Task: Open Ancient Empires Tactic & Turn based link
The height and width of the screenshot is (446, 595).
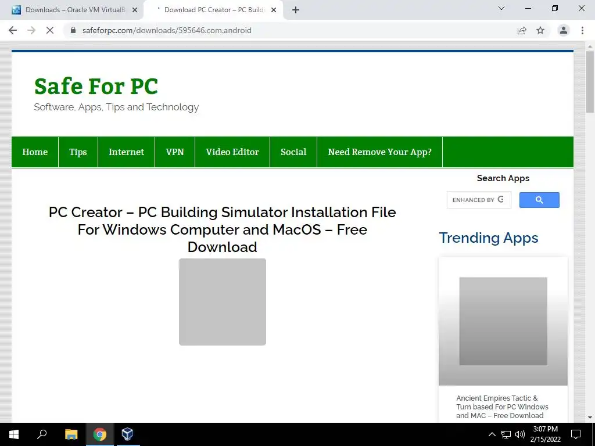Action: click(x=502, y=407)
